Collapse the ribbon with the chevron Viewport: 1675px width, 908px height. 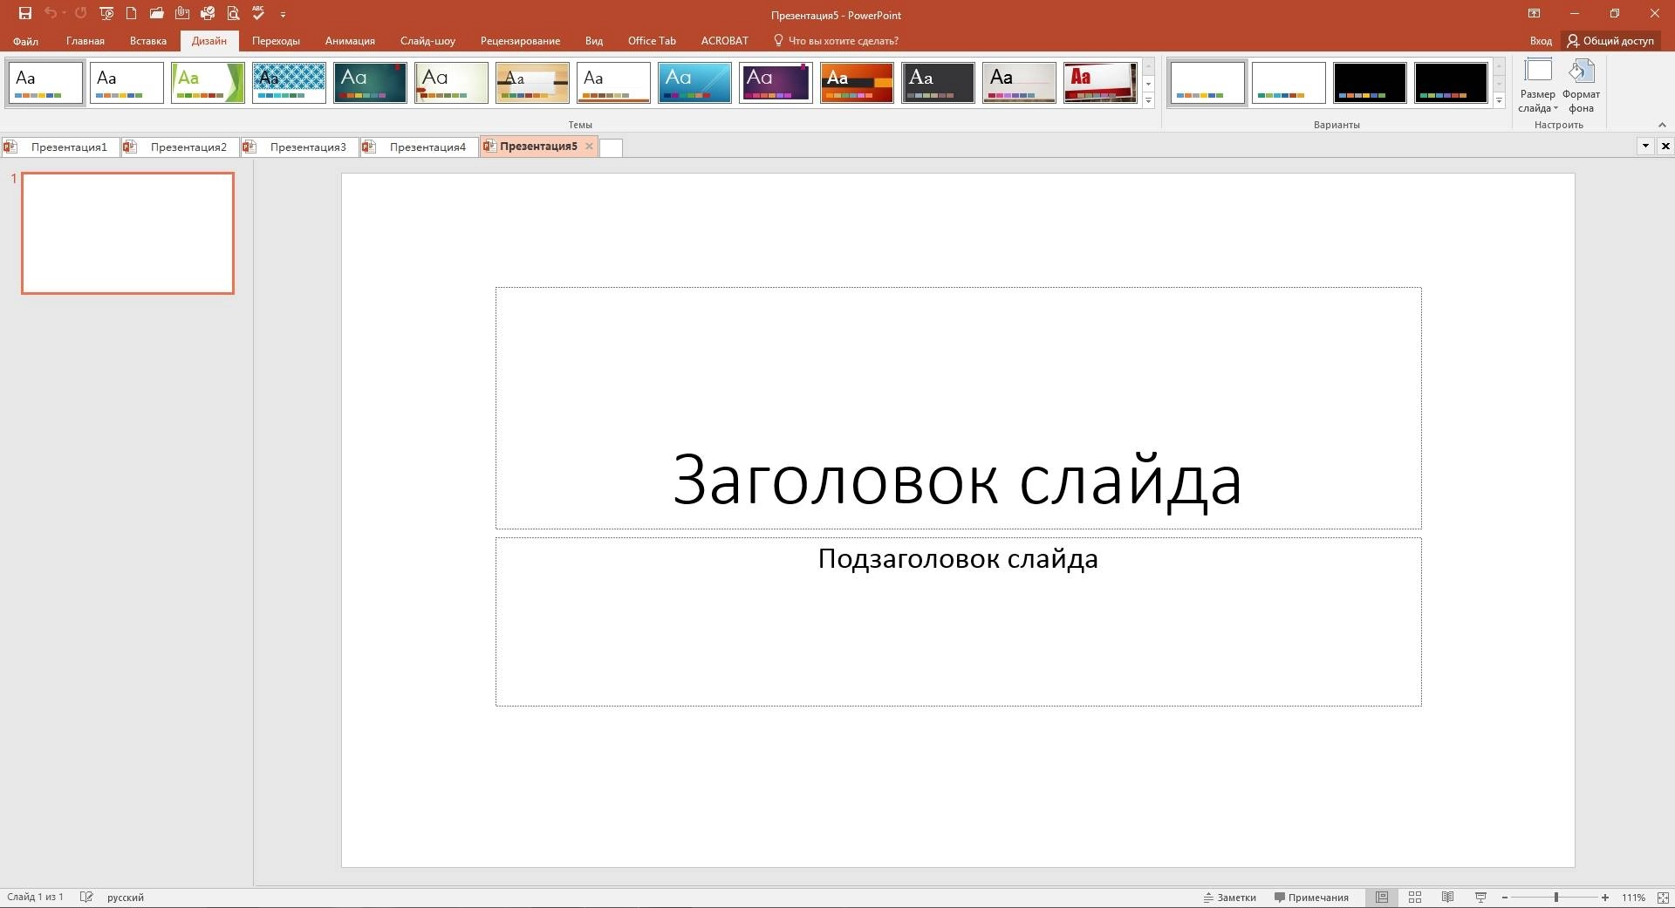pyautogui.click(x=1662, y=125)
